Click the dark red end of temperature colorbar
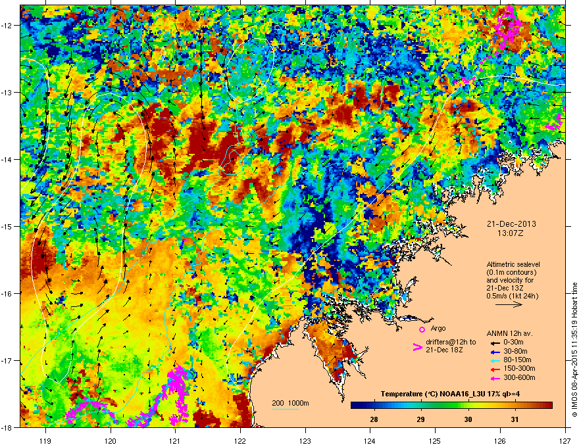The image size is (579, 447). (548, 406)
